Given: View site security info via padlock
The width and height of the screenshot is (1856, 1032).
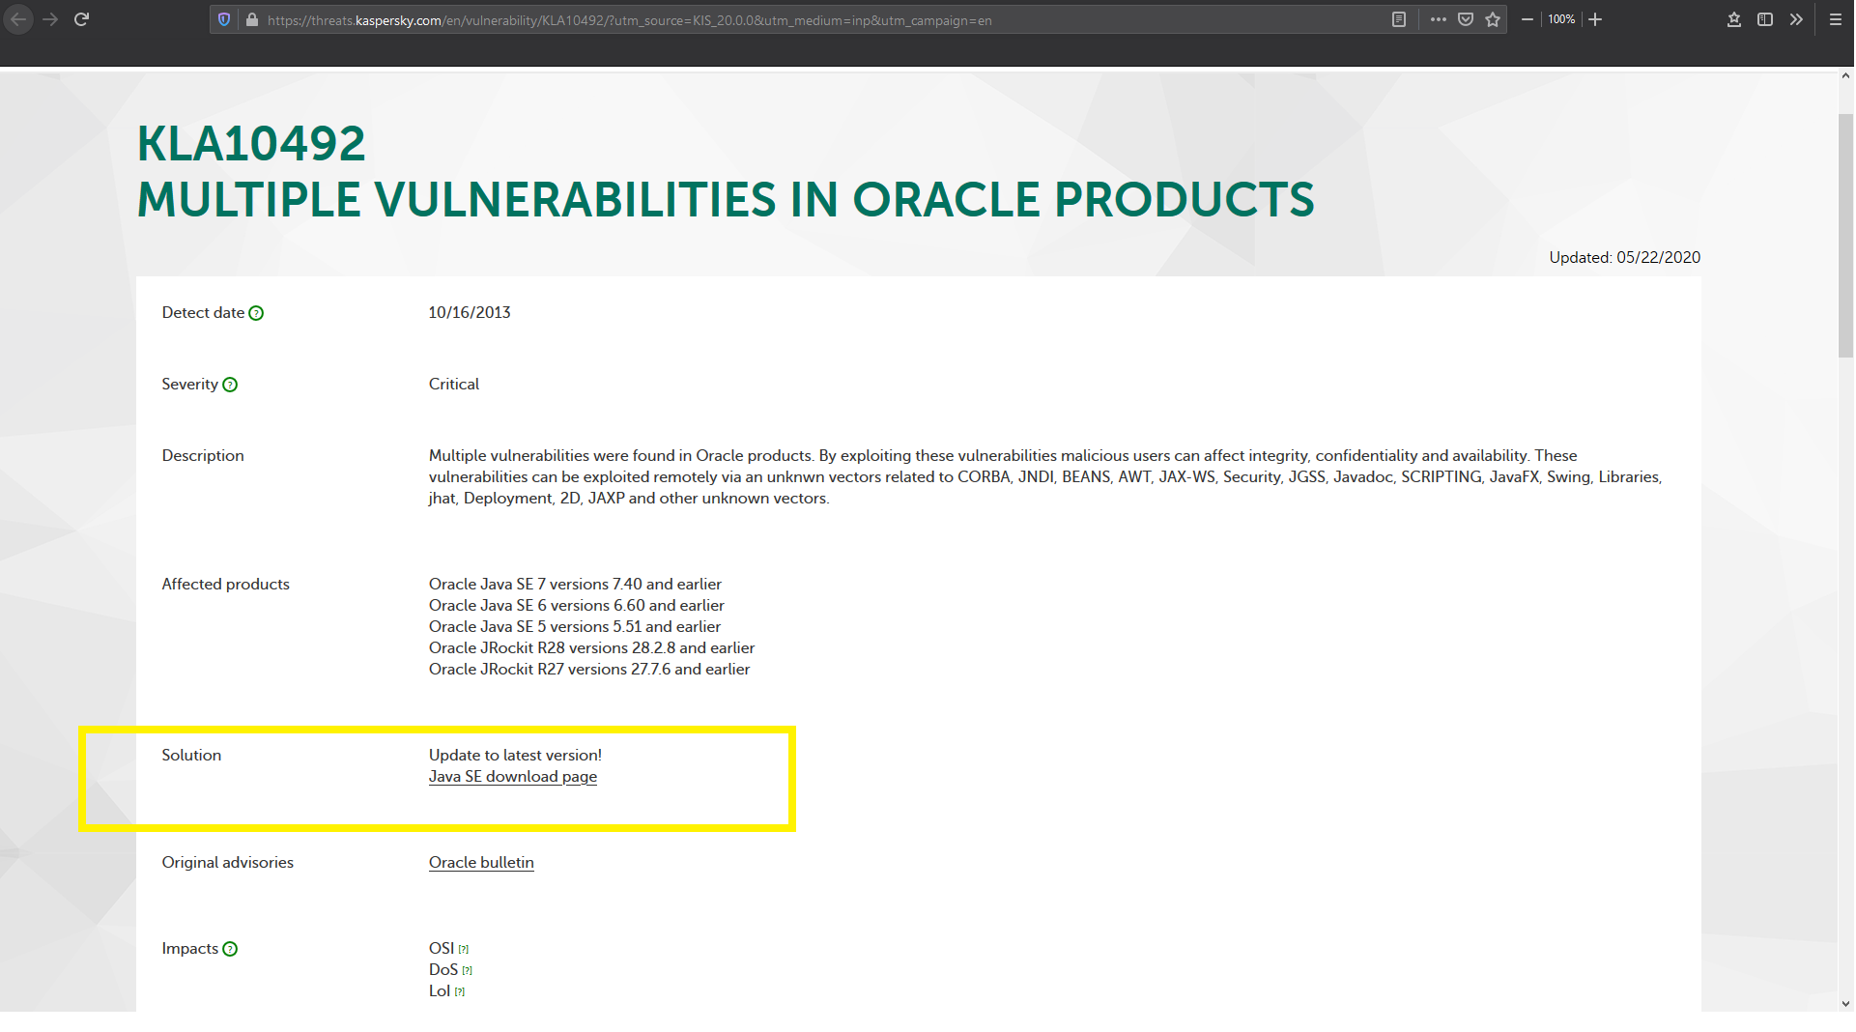Looking at the screenshot, I should (252, 19).
